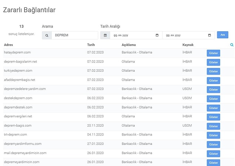Focus the first gg.aa.yyyy date field
Viewport: 235px width, 166px height.
click(x=136, y=35)
